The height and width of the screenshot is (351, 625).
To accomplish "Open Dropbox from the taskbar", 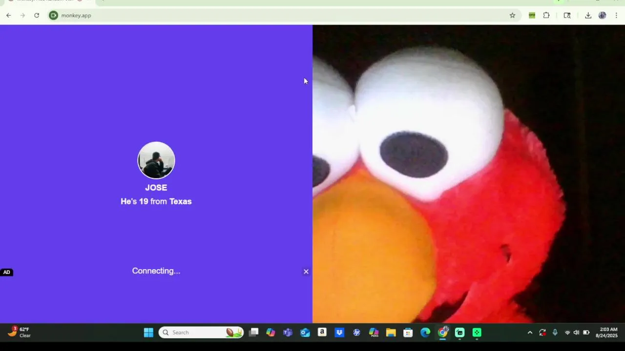I will [339, 332].
